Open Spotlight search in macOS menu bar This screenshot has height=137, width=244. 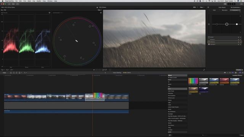tap(235, 1)
